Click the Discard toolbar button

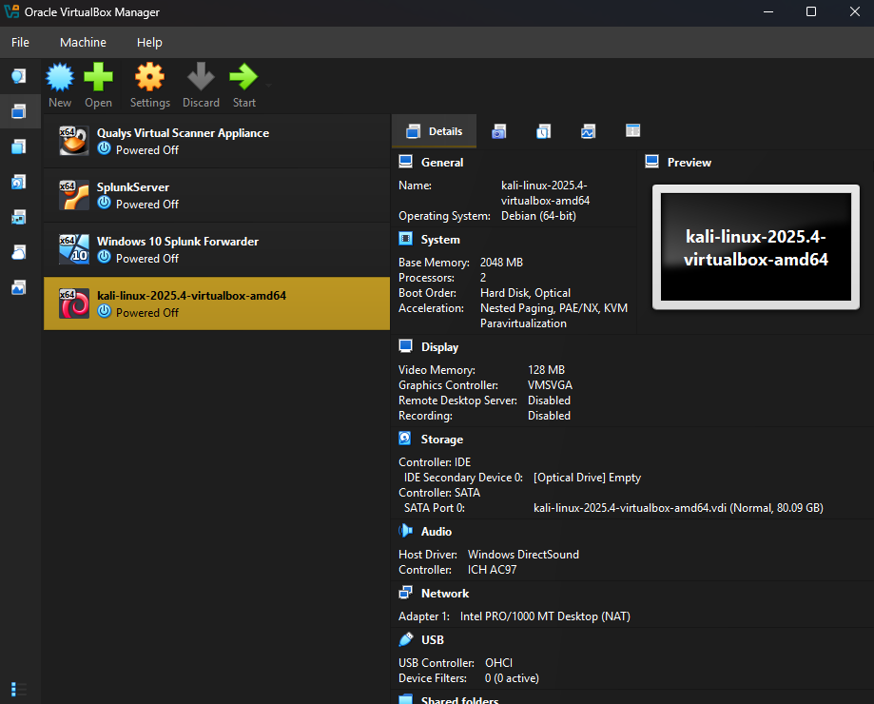[201, 85]
